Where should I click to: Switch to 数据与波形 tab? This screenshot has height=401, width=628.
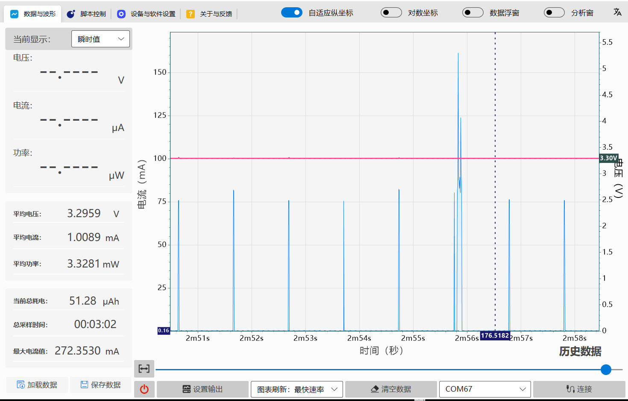pos(33,14)
